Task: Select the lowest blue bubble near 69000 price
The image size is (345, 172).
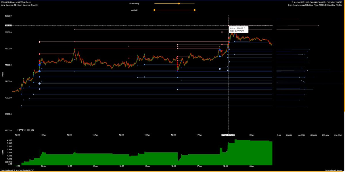Action: (21, 106)
